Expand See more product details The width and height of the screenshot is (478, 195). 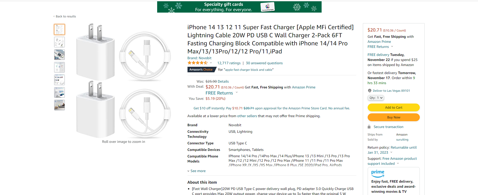pyautogui.click(x=197, y=171)
